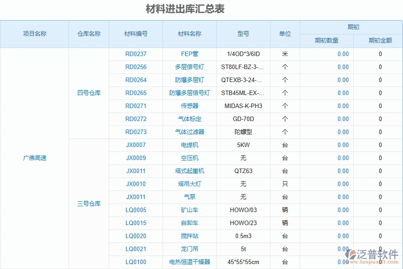Click the RD0272 气体标定 code link
Viewport: 403px width, 269px height.
[x=135, y=119]
